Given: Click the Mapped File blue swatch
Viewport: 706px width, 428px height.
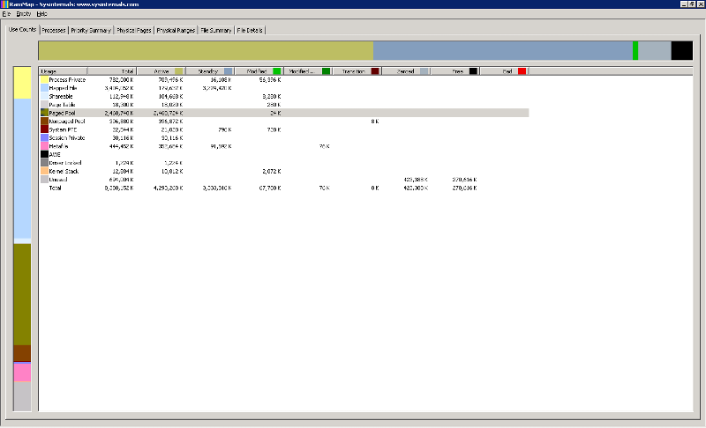Looking at the screenshot, I should pyautogui.click(x=44, y=88).
